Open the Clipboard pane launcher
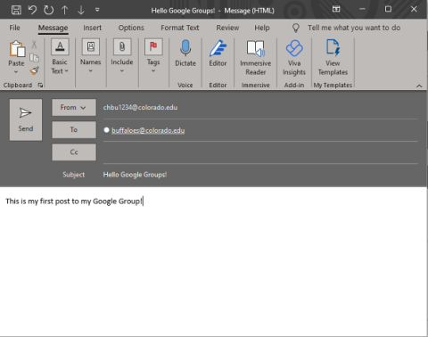The height and width of the screenshot is (337, 428). coord(40,86)
